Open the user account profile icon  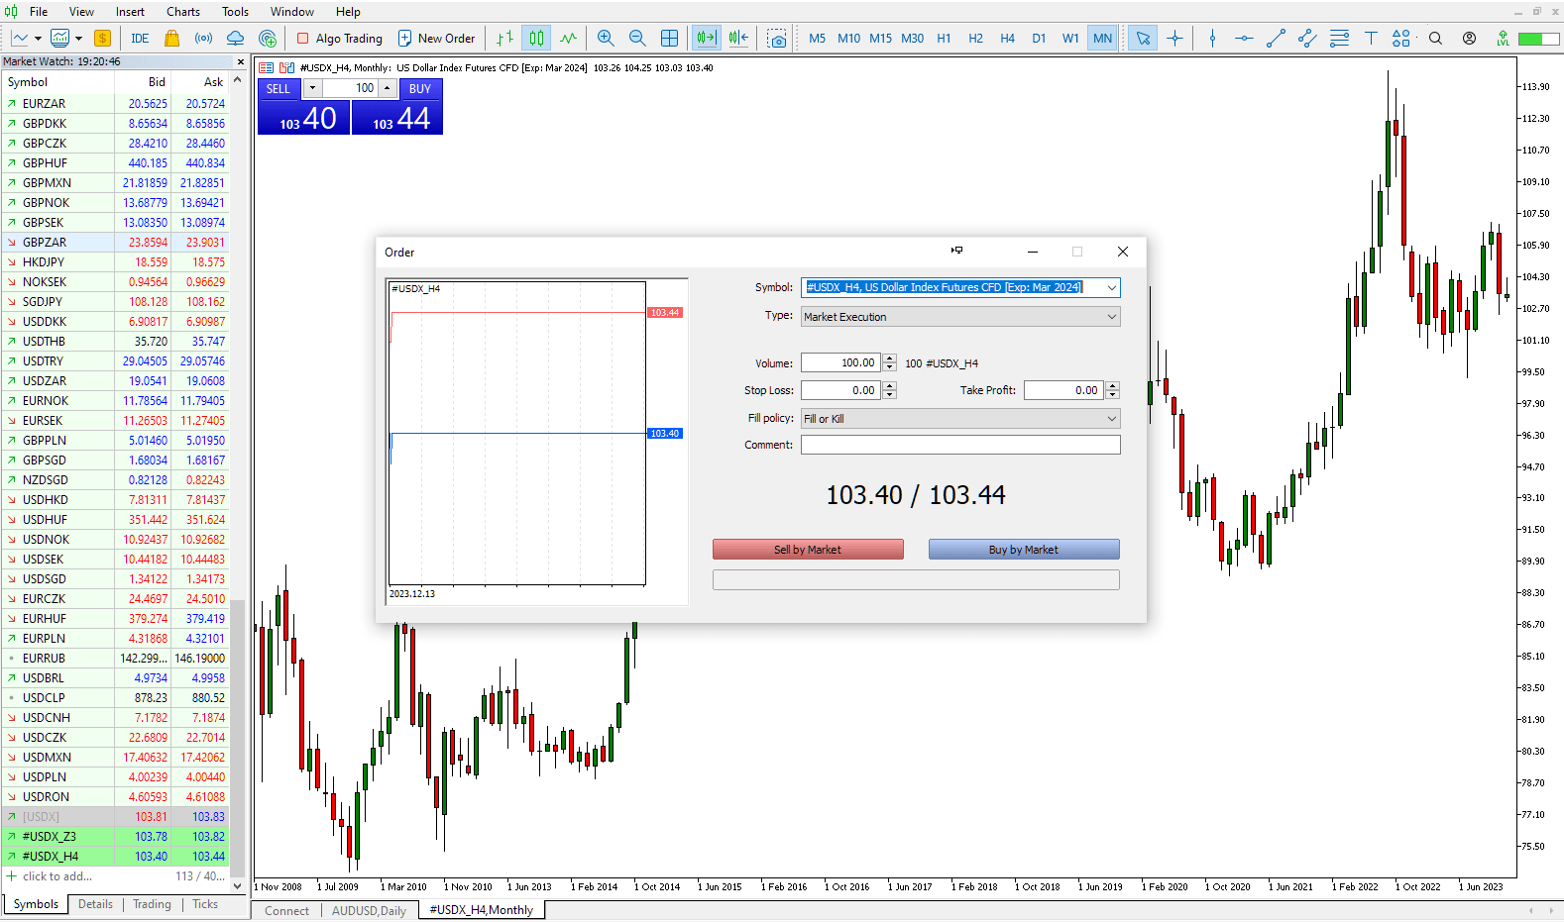coord(1469,39)
